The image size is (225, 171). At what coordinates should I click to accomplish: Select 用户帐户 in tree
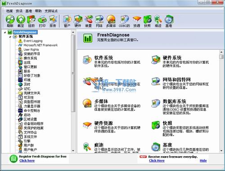click(30, 150)
